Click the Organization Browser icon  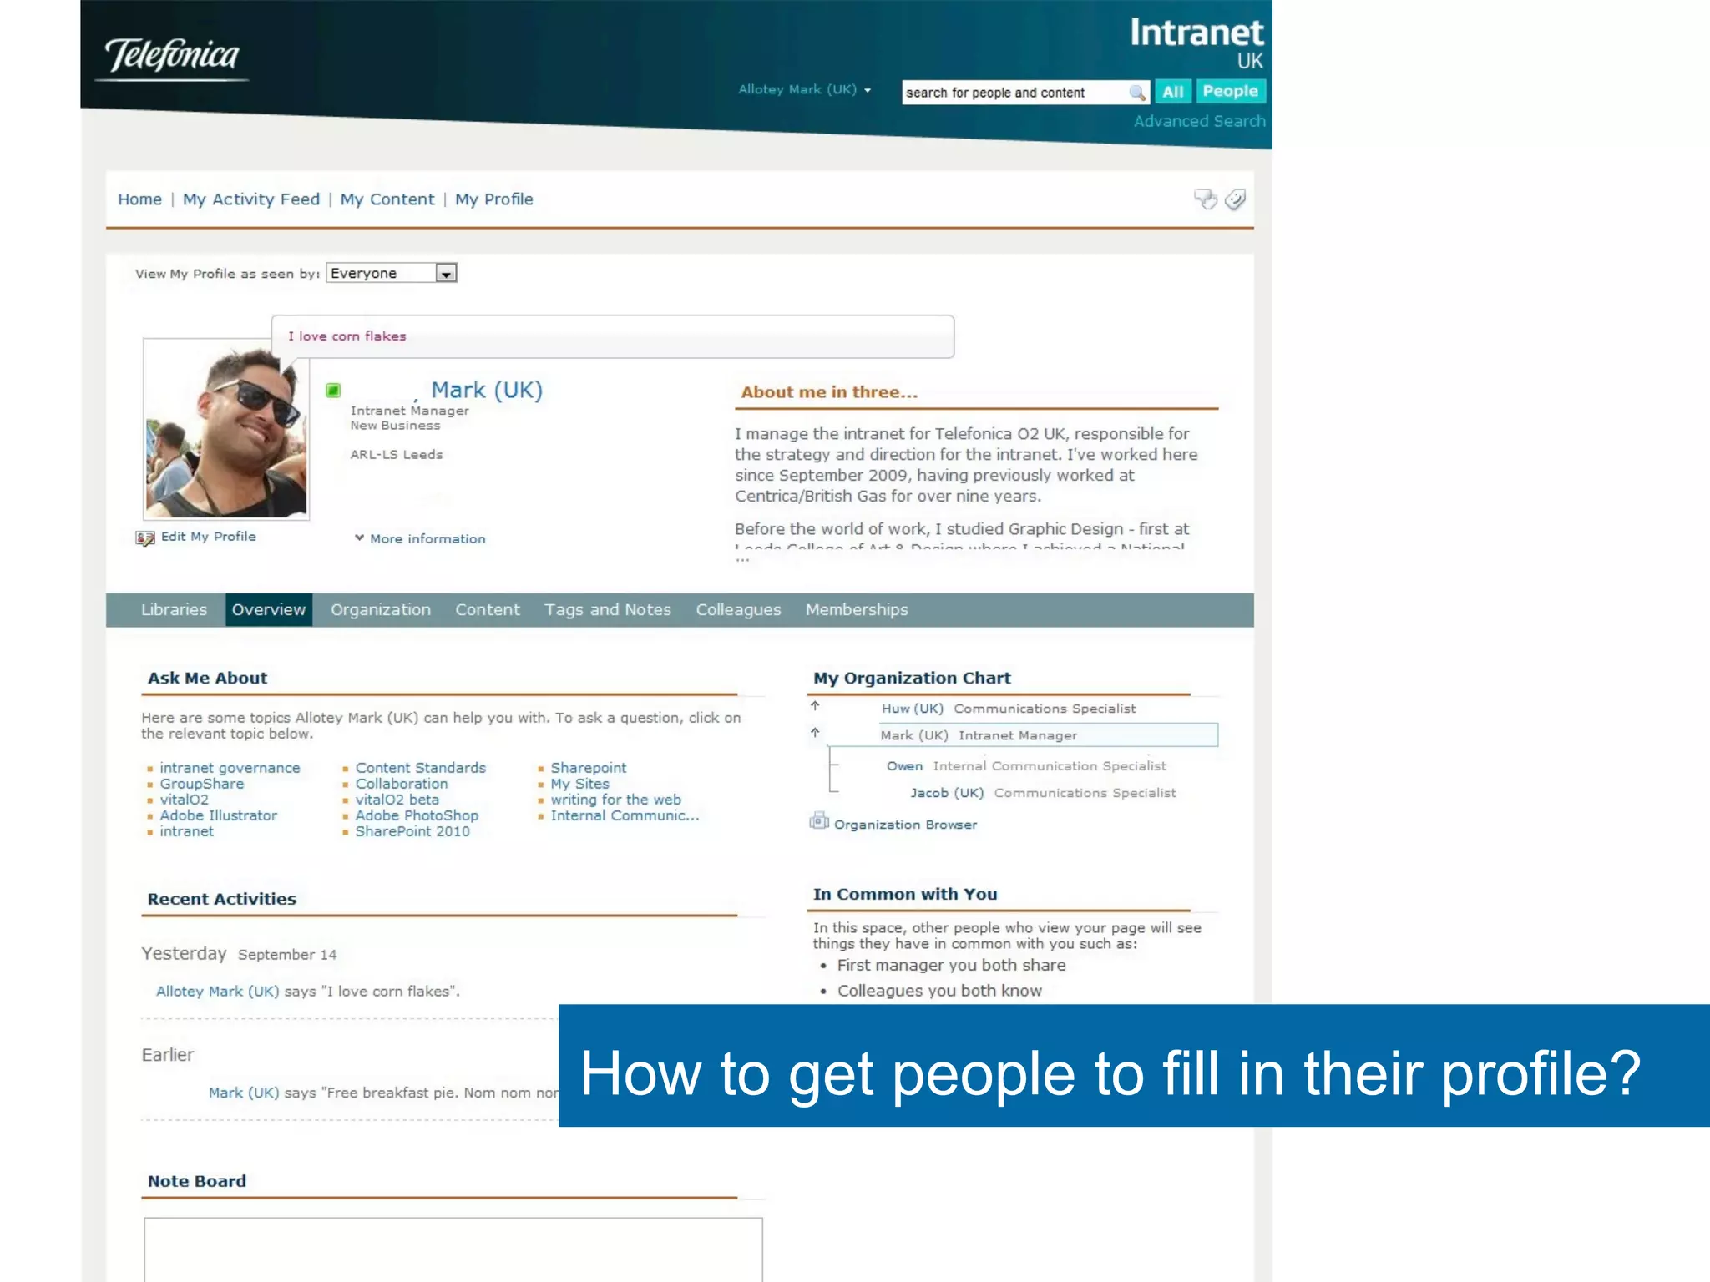(818, 822)
